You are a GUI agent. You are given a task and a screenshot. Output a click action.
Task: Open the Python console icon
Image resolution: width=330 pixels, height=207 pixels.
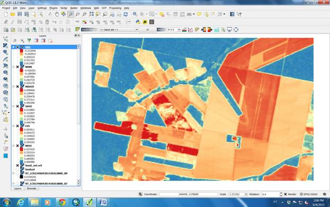(x=138, y=22)
